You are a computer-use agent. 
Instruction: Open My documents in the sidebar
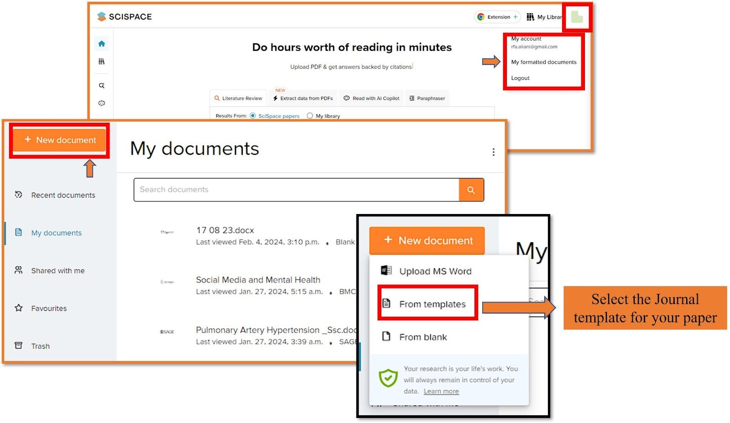tap(56, 233)
